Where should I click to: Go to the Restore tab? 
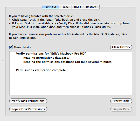(x=91, y=7)
